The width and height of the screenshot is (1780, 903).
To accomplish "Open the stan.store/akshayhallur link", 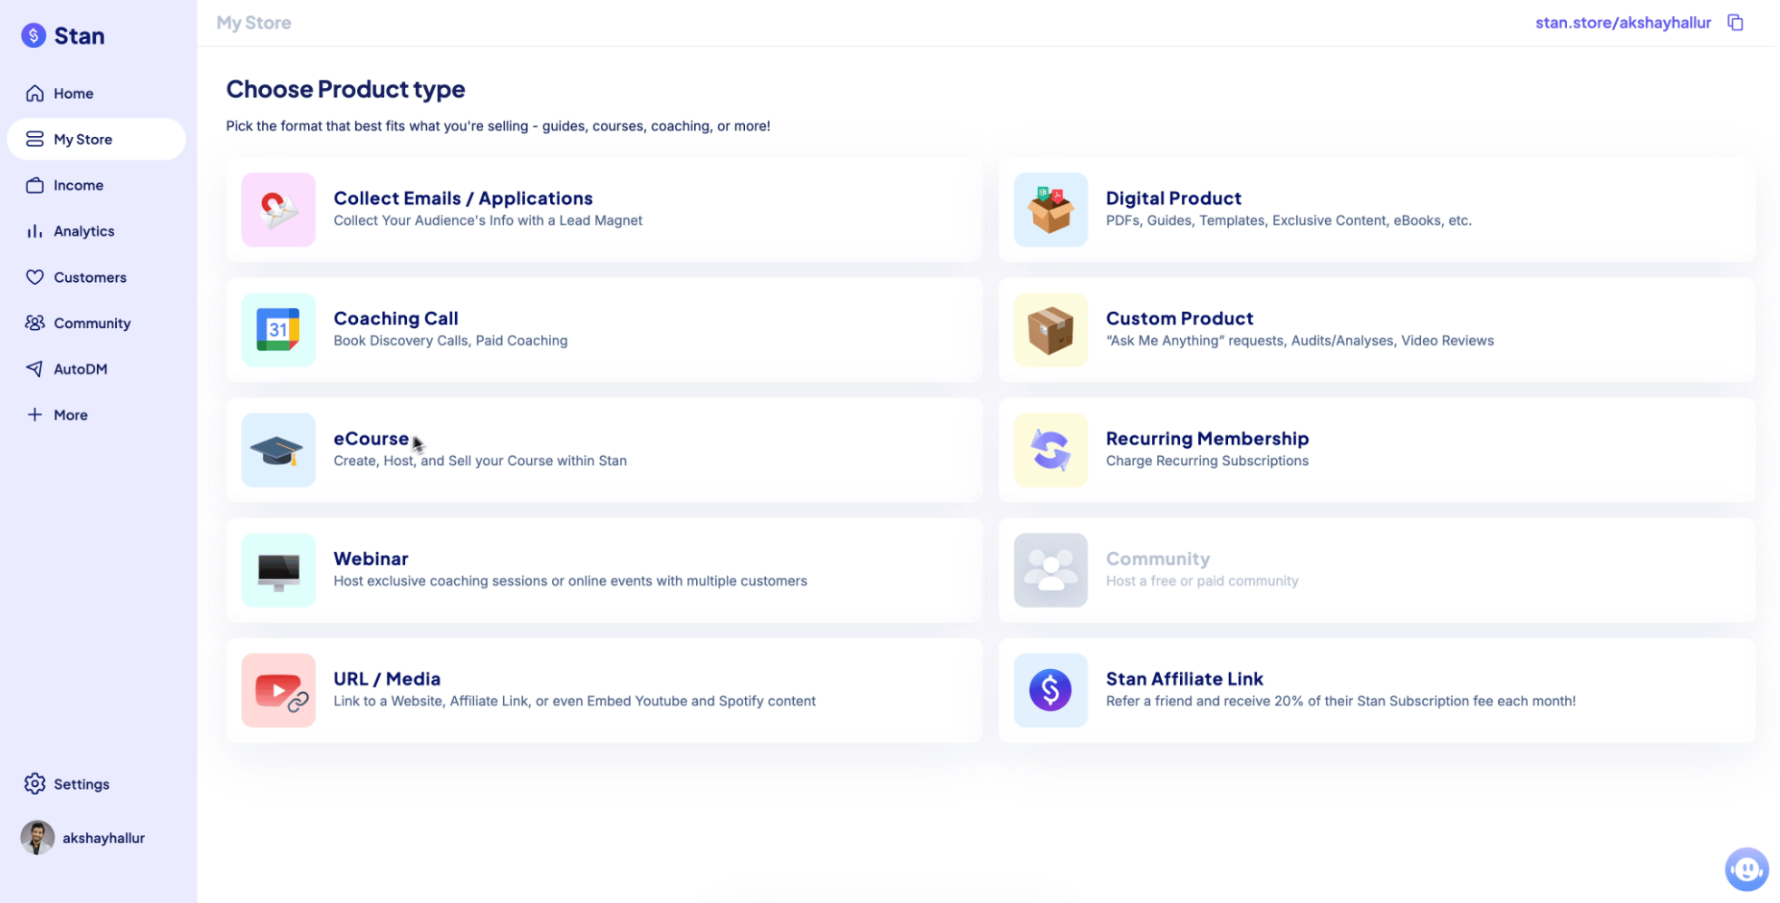I will tap(1622, 23).
